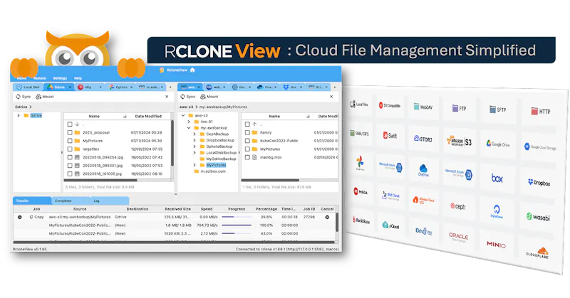Choose the OneDrive provider tile

423,170
